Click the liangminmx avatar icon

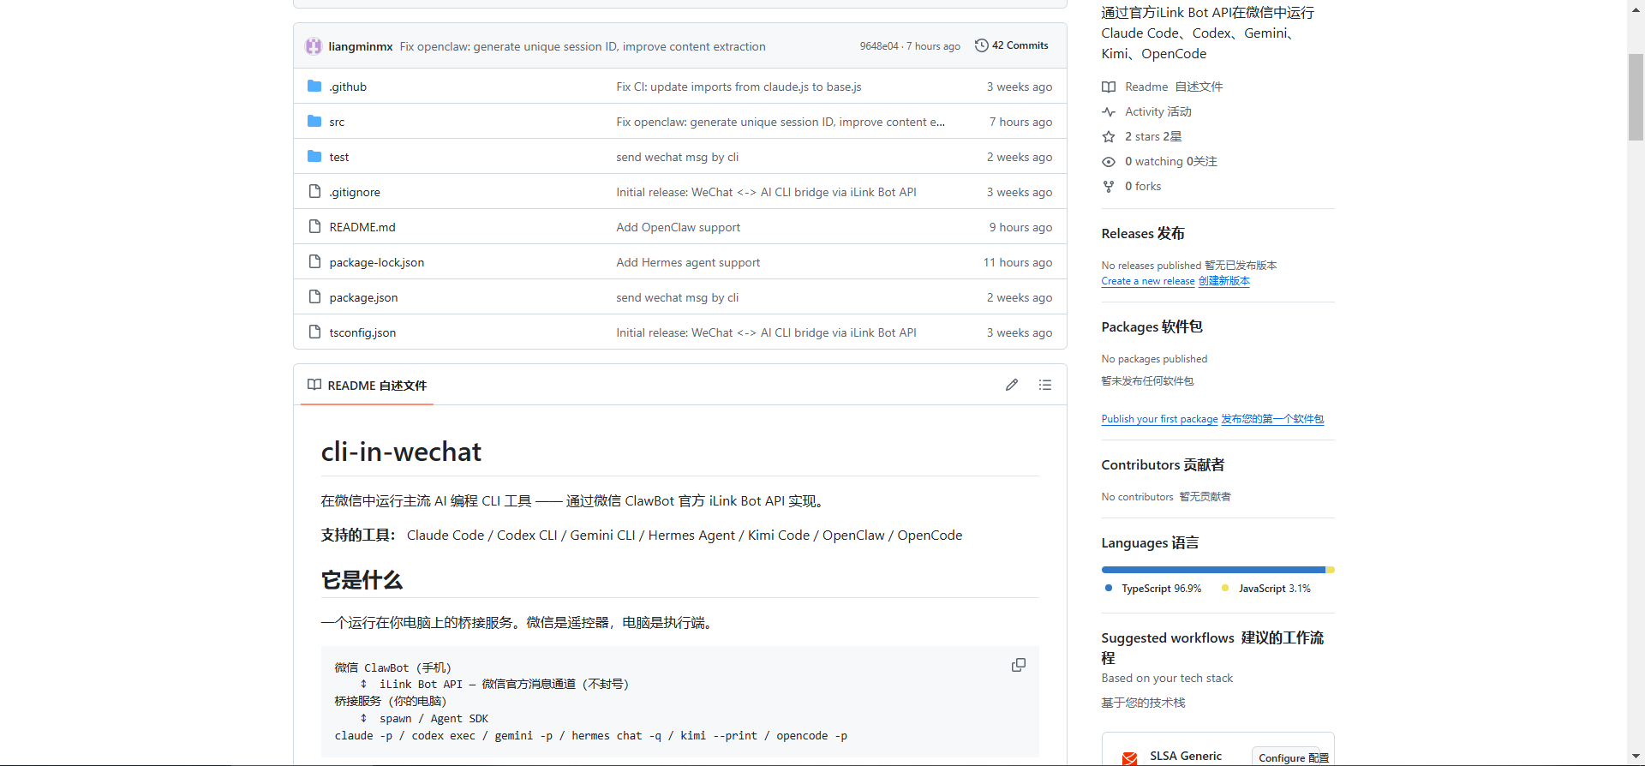click(314, 46)
